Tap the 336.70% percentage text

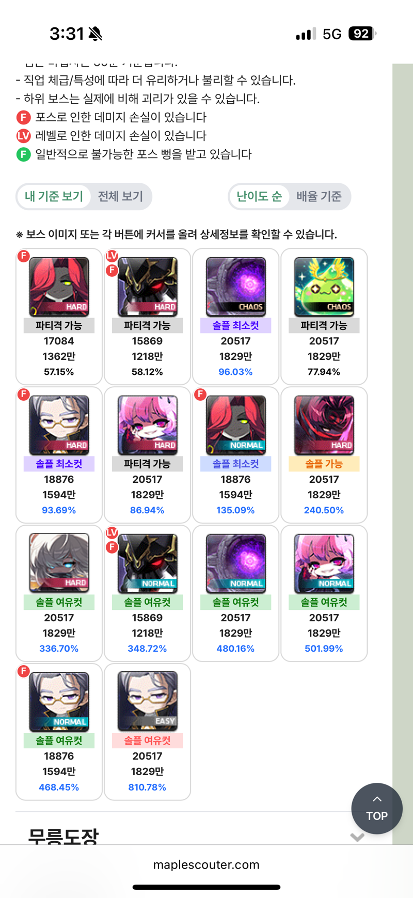pos(59,648)
